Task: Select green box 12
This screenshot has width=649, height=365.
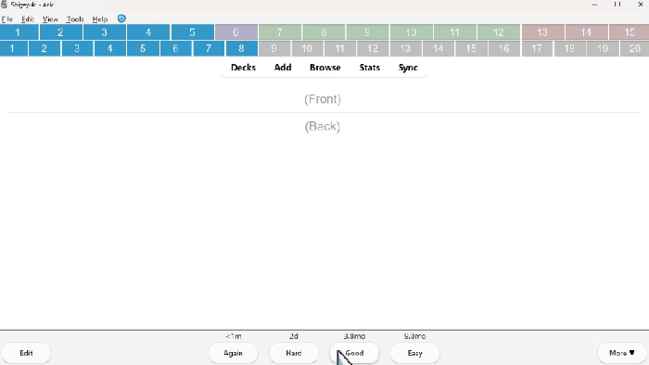Action: coord(499,32)
